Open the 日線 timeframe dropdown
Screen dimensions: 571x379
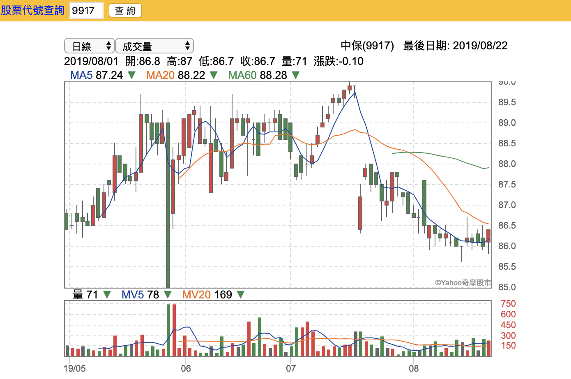(89, 46)
